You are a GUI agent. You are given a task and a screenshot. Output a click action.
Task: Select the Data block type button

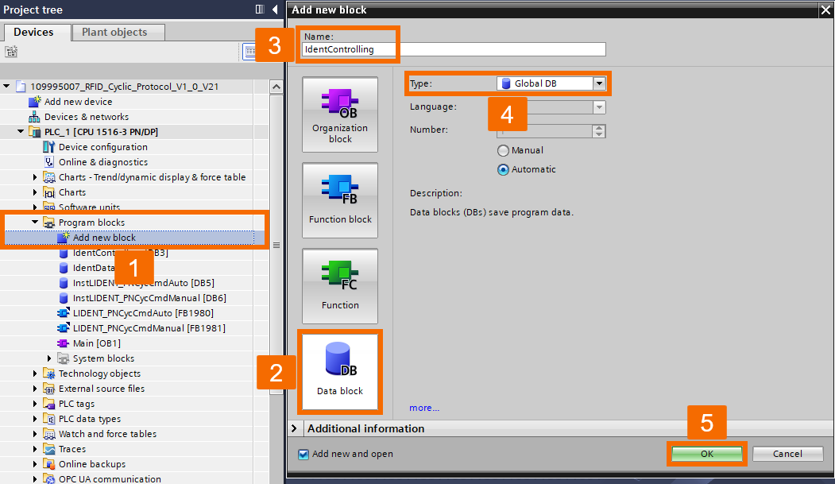pyautogui.click(x=340, y=372)
